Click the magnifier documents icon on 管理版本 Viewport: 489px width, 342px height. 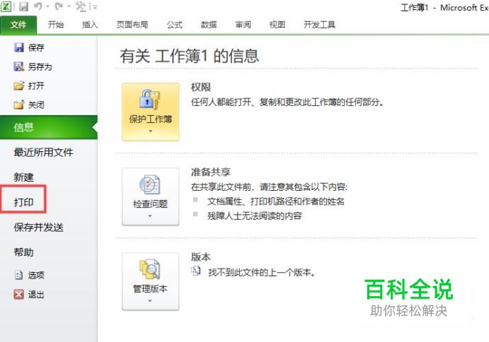click(x=150, y=269)
